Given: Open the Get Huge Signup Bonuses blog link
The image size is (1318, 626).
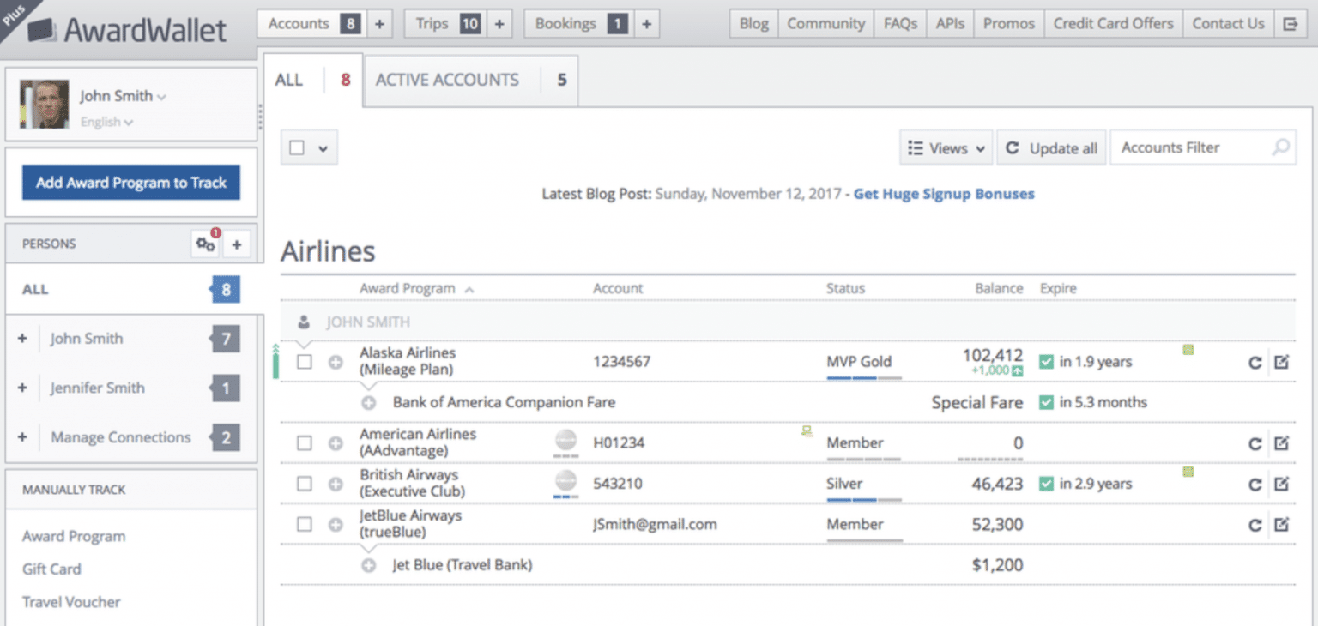Looking at the screenshot, I should [x=943, y=194].
